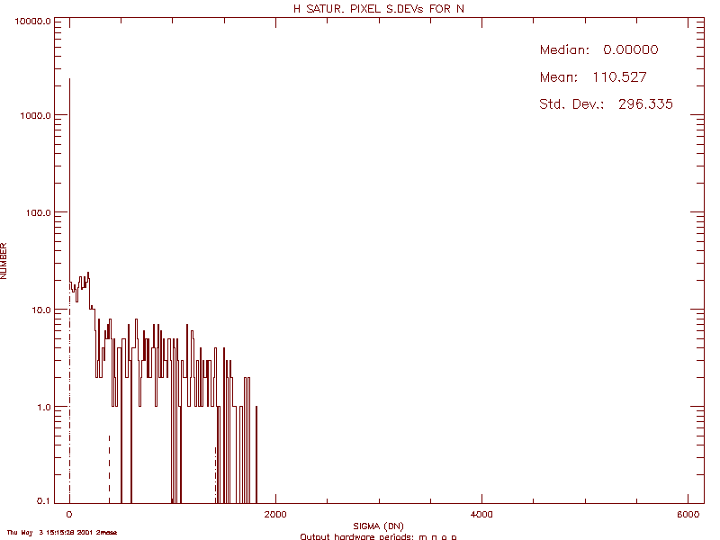Click the SIGMA (DN) x-axis label
Viewport: 720px width, 540px height.
(378, 526)
